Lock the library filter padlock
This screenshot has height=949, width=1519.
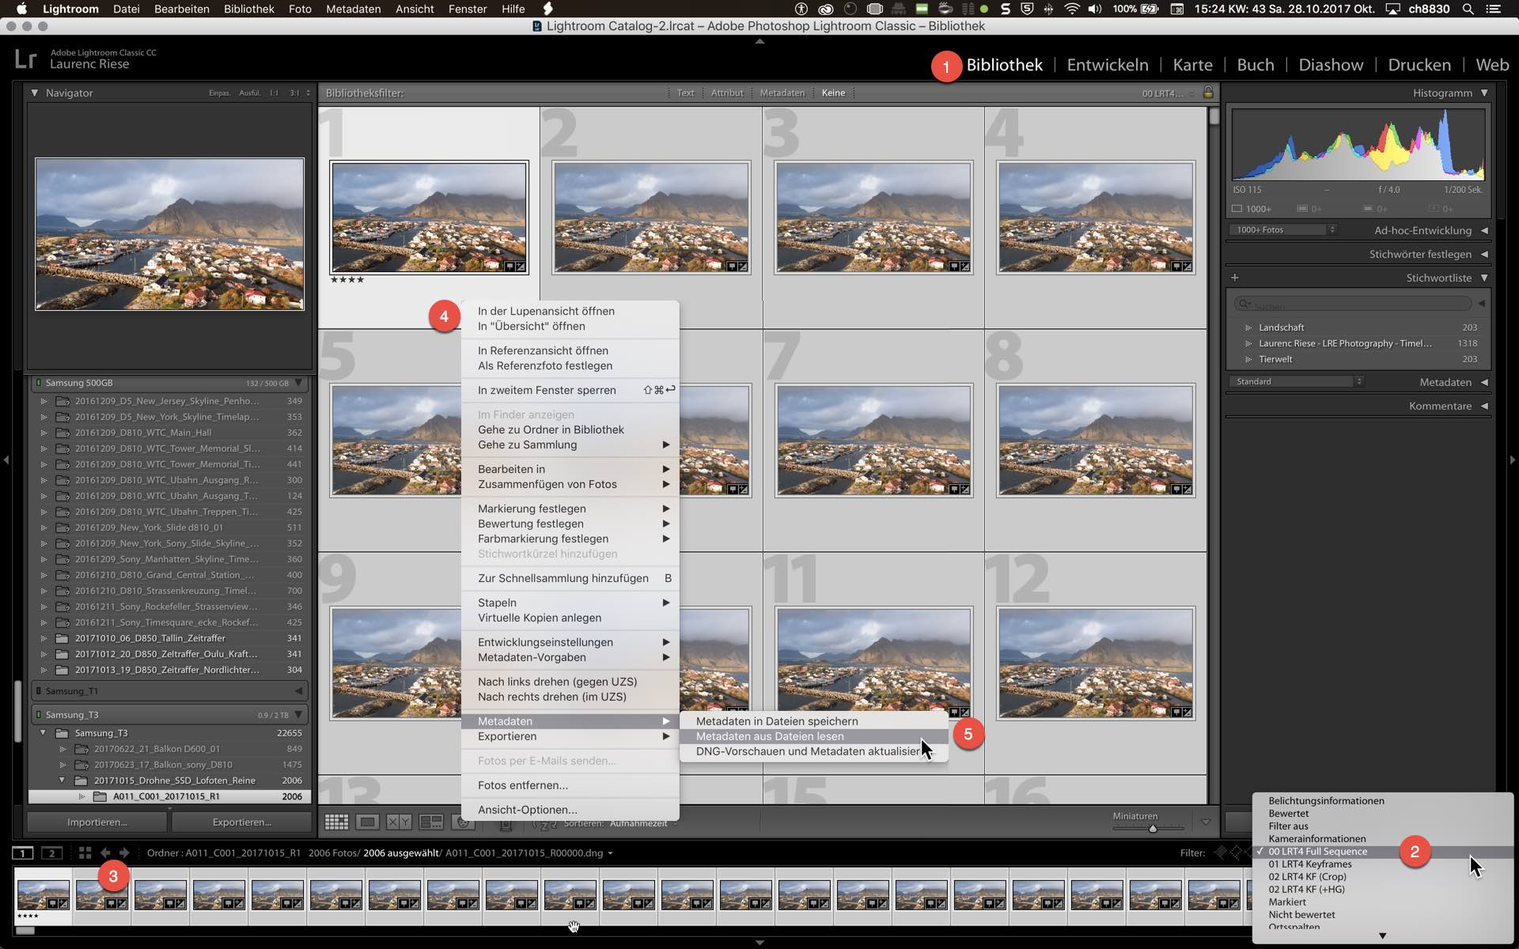(1208, 93)
